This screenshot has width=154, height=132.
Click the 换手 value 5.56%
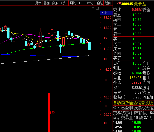(x=137, y=88)
